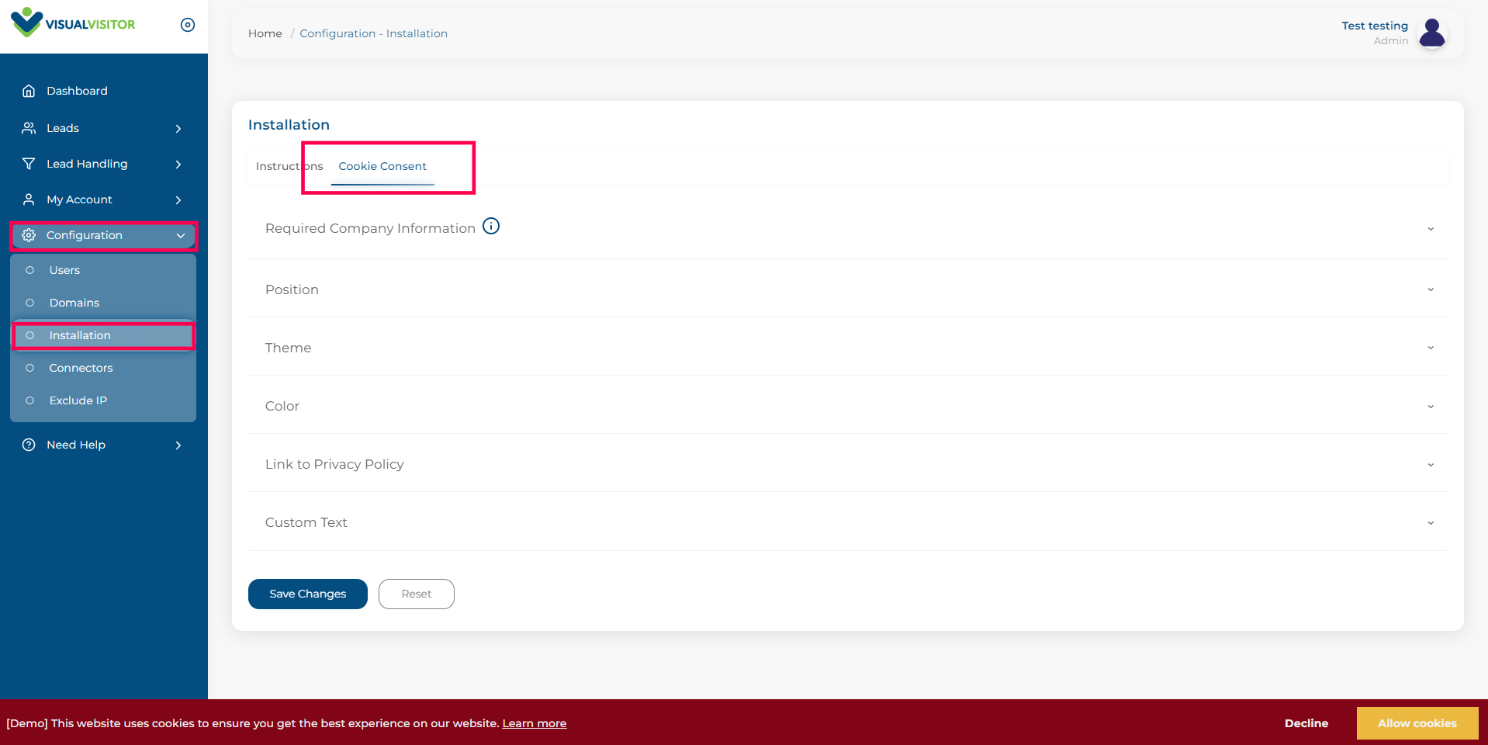Viewport: 1488px width, 745px height.
Task: Expand the My Account menu chevron
Action: [178, 200]
